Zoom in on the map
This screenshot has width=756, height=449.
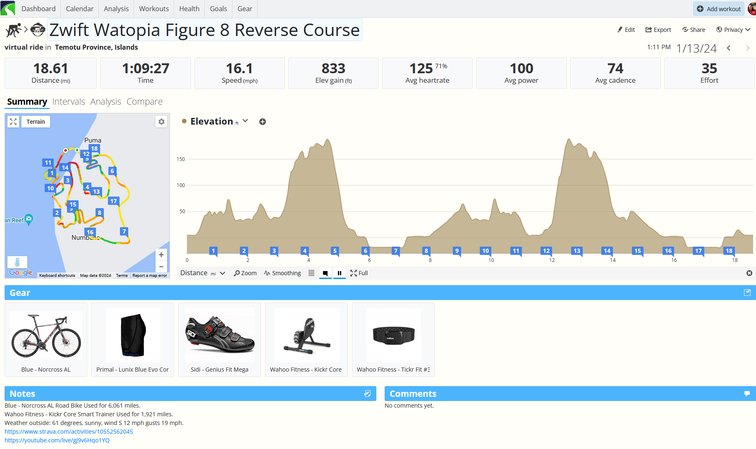[x=161, y=255]
